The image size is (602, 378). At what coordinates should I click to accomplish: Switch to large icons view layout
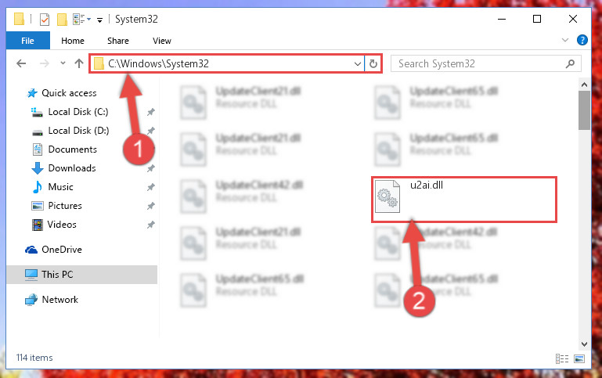[x=579, y=358]
